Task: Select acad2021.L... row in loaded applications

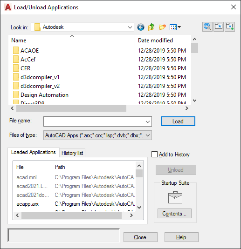Action: tap(32, 186)
